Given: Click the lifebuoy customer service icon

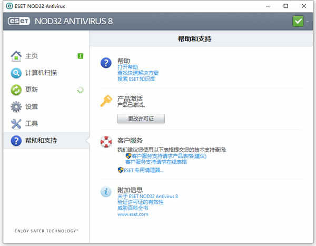Looking at the screenshot, I should point(106,142).
